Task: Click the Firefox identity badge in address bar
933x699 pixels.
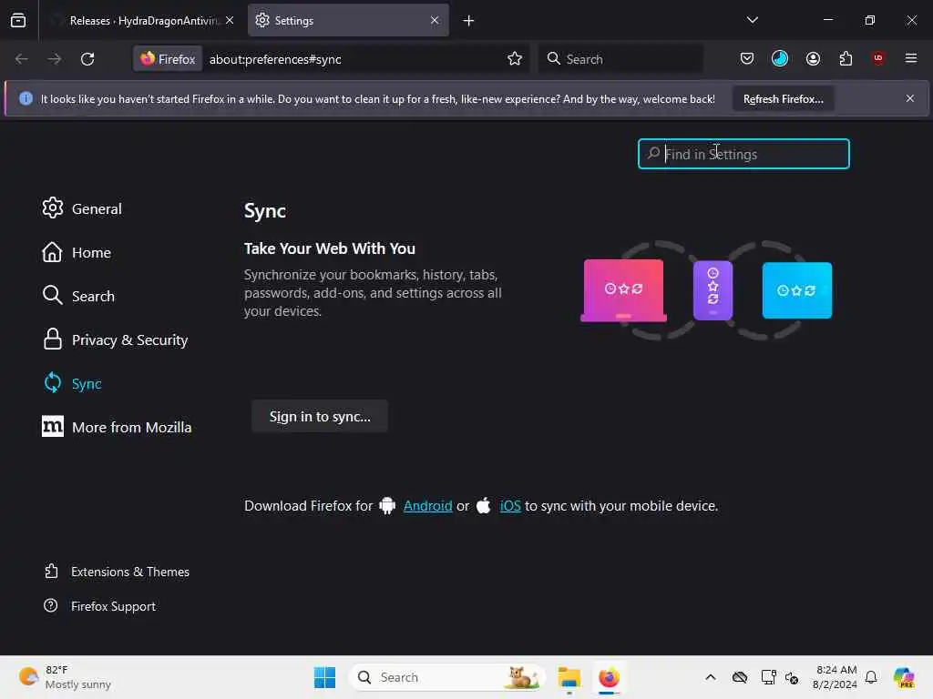Action: point(168,59)
